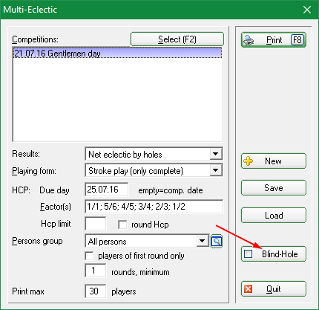Click the Due day date field
The image size is (319, 310).
click(107, 190)
